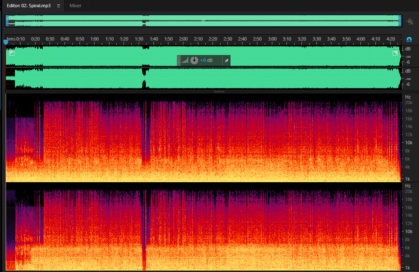The height and width of the screenshot is (272, 419).
Task: Switch to the Mixer tab
Action: [x=75, y=6]
